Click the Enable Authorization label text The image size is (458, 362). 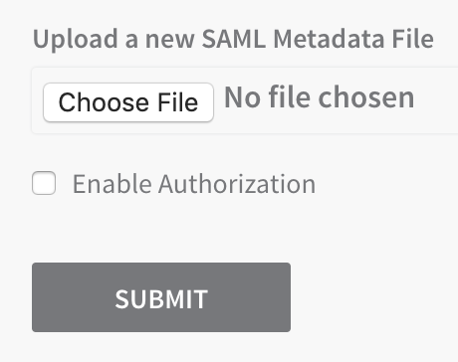(194, 184)
